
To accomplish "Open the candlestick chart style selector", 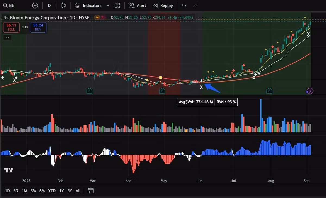I will point(64,5).
